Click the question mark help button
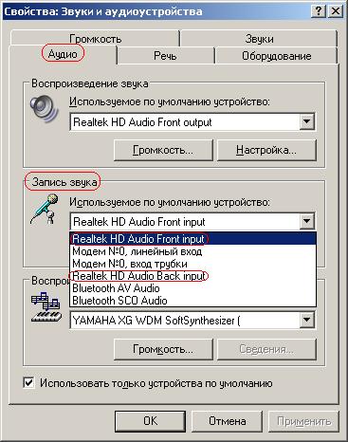The width and height of the screenshot is (348, 442). click(x=319, y=11)
